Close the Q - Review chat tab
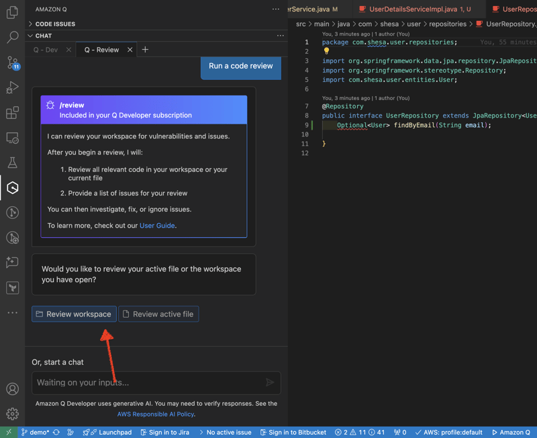Screen dimensions: 537x438 tap(130, 50)
